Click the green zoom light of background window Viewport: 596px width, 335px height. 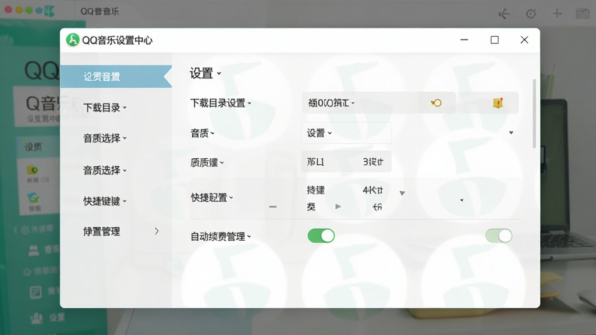pos(29,10)
